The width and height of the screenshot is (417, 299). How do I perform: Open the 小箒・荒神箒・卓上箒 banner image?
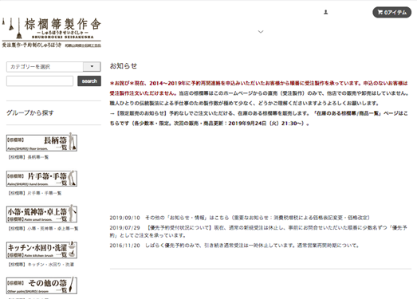41,214
